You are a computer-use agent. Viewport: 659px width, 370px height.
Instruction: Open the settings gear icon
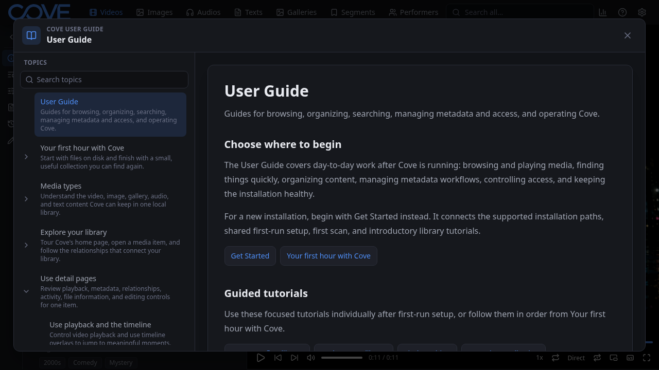tap(642, 12)
